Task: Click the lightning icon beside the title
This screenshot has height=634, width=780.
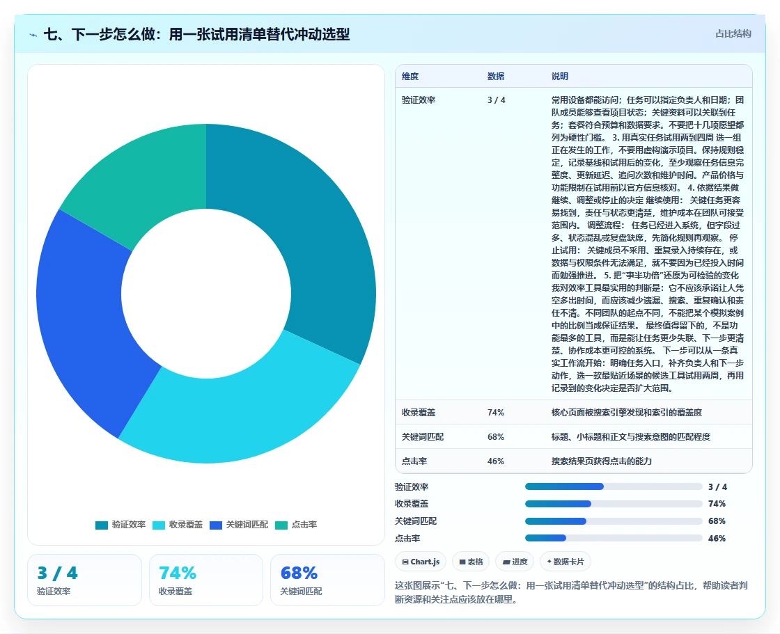Action: [33, 35]
